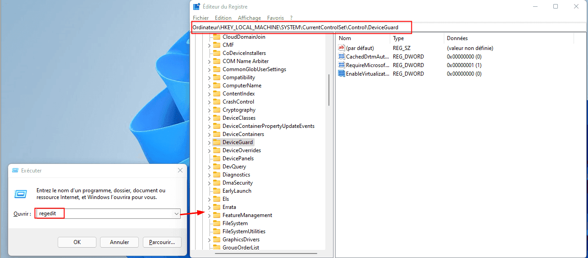The width and height of the screenshot is (588, 258).
Task: Select the EnableVirtualizat value name
Action: coord(367,73)
